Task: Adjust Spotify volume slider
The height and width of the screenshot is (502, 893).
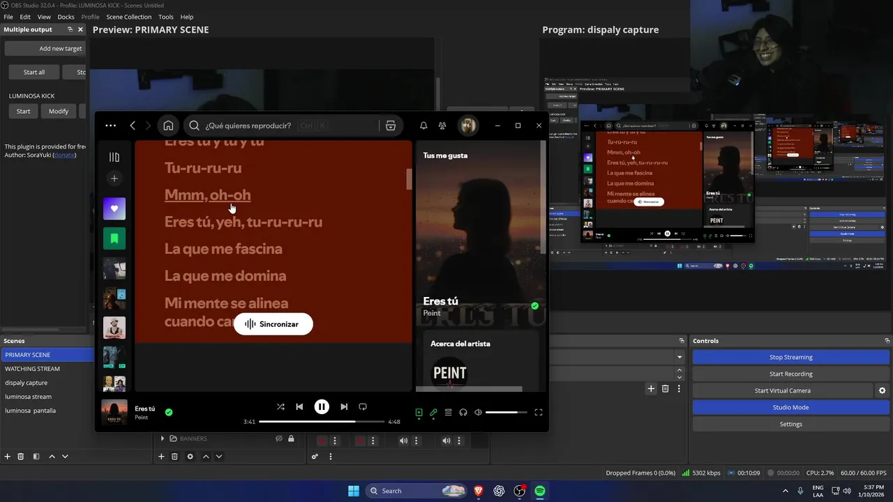Action: [506, 412]
